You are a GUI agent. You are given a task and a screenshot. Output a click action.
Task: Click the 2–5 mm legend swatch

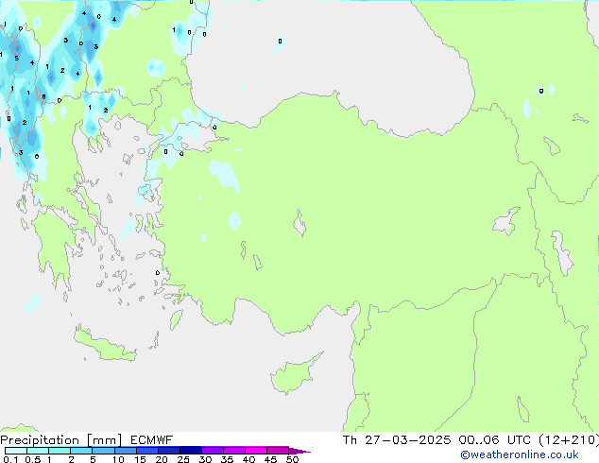click(81, 451)
